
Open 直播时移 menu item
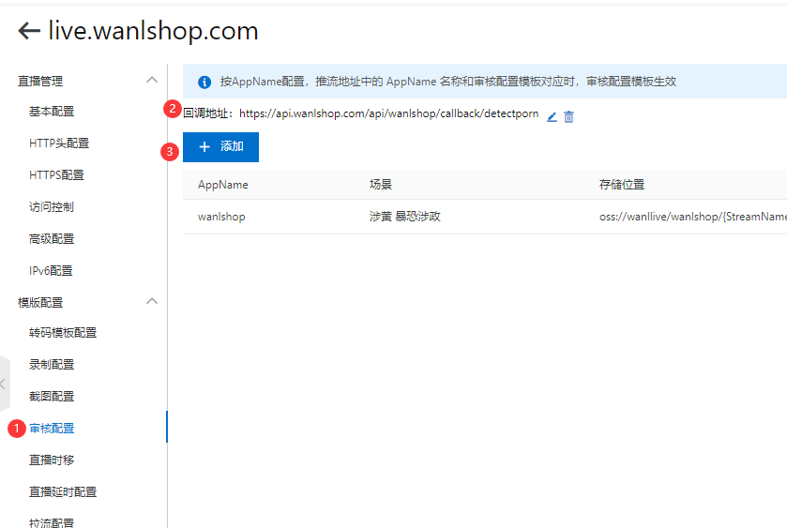pyautogui.click(x=52, y=460)
